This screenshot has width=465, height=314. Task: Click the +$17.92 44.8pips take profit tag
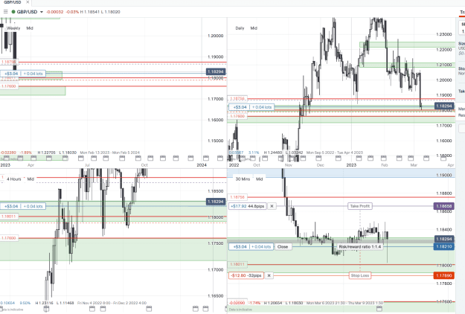click(x=248, y=206)
